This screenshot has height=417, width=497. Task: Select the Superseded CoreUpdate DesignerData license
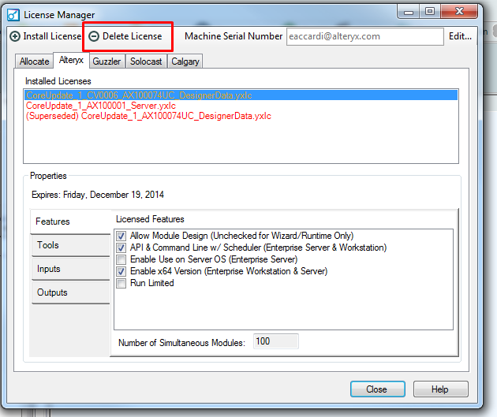tap(241, 116)
